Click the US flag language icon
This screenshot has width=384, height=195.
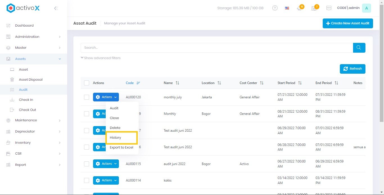coord(287,8)
